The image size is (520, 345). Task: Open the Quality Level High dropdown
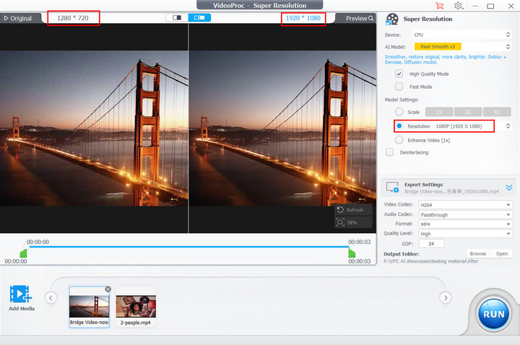click(465, 234)
